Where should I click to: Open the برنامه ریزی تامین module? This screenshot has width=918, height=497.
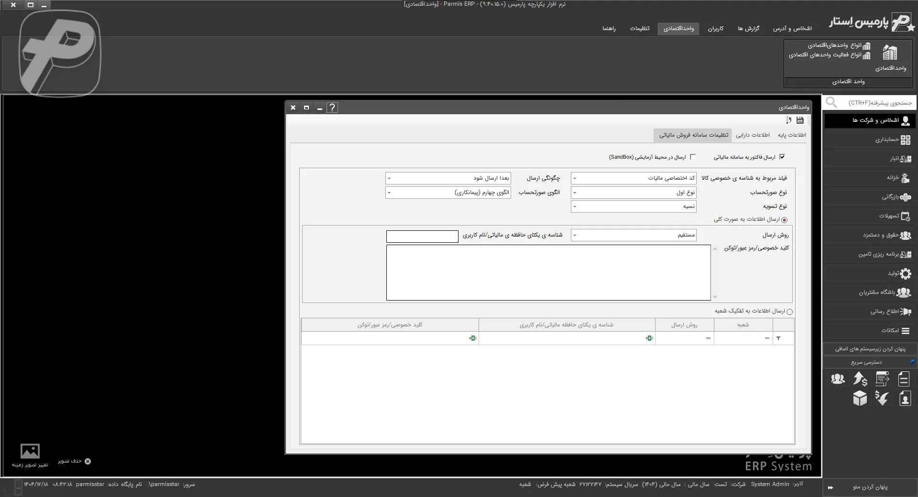click(870, 254)
